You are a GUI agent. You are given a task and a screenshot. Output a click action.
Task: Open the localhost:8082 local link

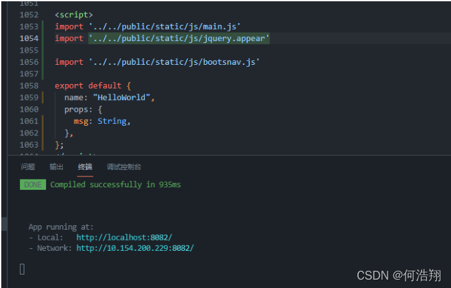tap(124, 237)
